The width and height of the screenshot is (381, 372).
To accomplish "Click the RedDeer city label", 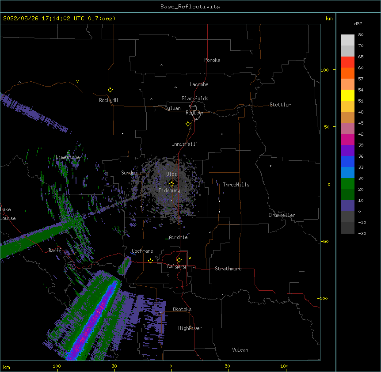I will pos(194,113).
